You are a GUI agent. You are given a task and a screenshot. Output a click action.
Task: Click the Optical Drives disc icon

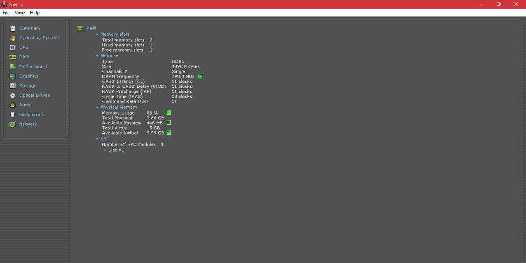click(13, 96)
